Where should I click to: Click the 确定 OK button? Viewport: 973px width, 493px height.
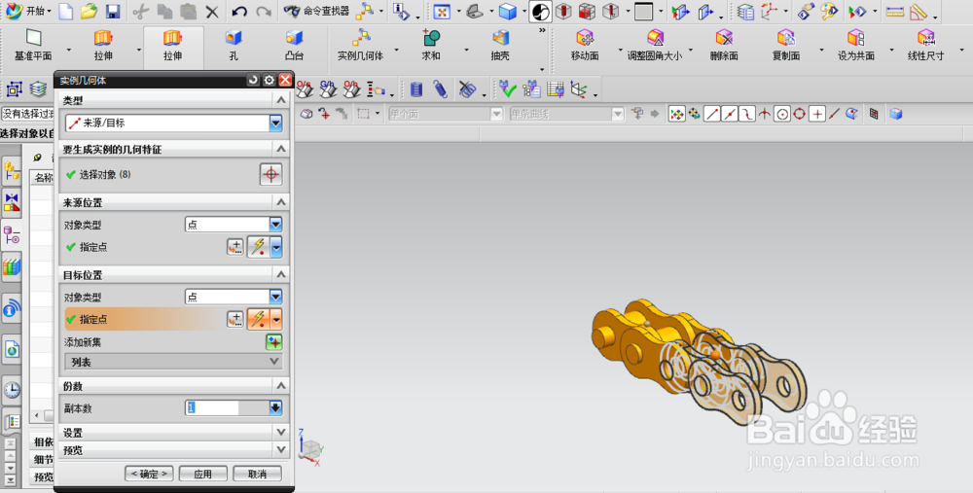pos(149,474)
